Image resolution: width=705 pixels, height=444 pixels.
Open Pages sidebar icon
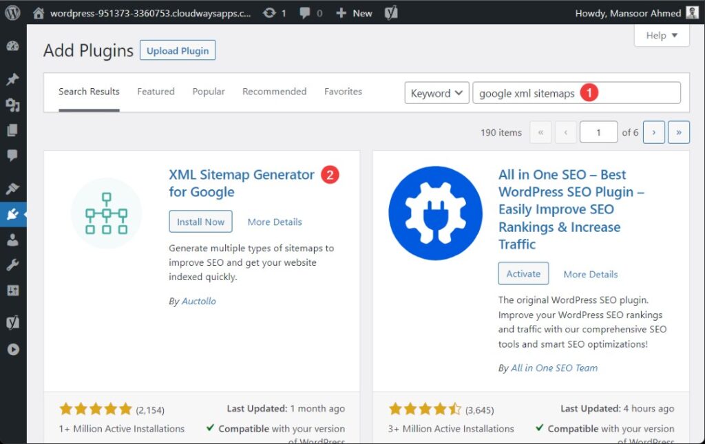click(x=12, y=130)
